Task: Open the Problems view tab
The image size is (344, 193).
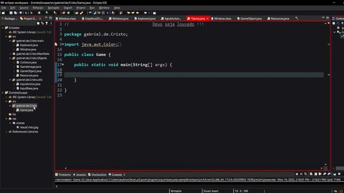Action: pyautogui.click(x=63, y=175)
